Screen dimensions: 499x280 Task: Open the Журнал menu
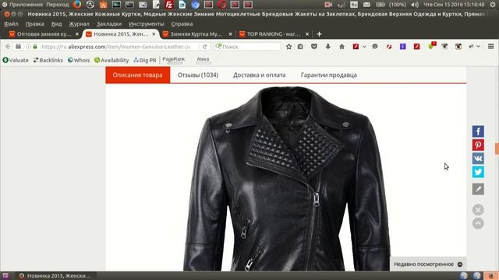point(79,24)
